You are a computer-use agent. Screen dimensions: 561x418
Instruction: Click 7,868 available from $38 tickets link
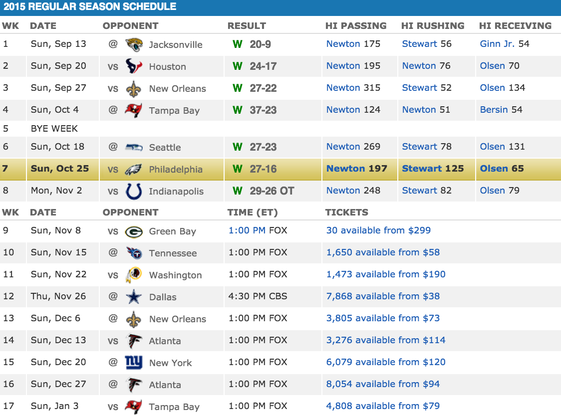coord(383,296)
